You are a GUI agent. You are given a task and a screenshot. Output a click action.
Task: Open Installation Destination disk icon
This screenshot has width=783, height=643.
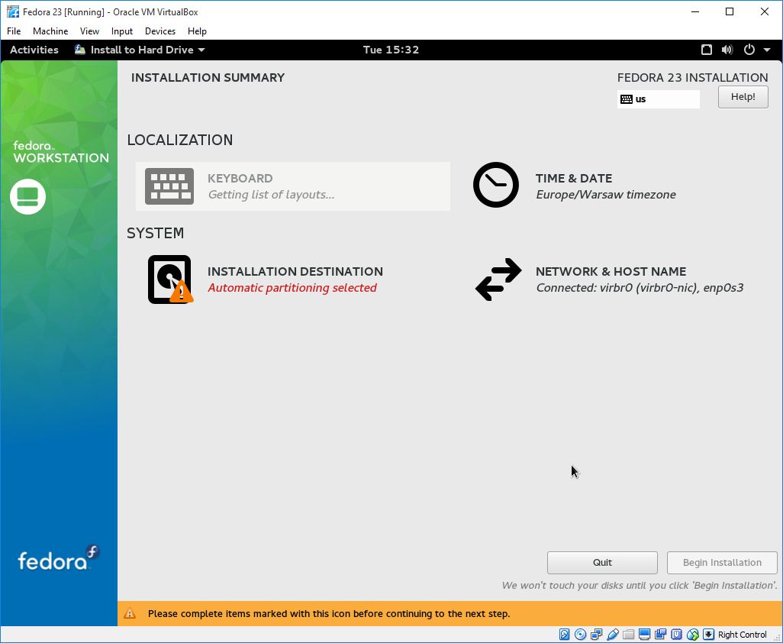pyautogui.click(x=169, y=279)
